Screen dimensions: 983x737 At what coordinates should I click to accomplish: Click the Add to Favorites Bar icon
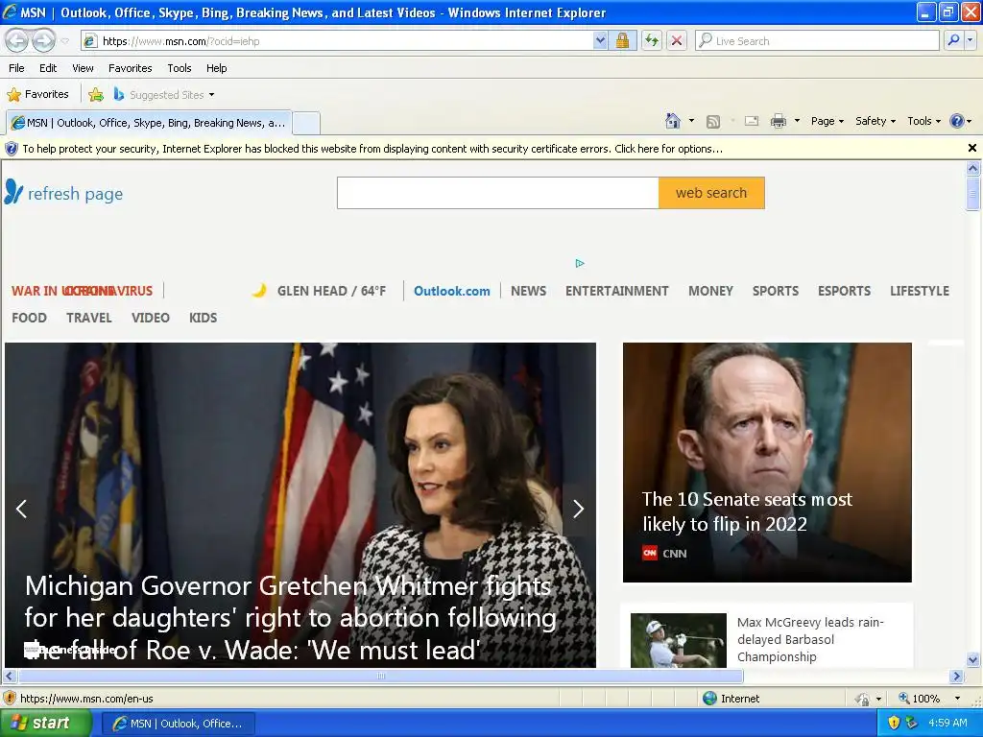pyautogui.click(x=96, y=95)
